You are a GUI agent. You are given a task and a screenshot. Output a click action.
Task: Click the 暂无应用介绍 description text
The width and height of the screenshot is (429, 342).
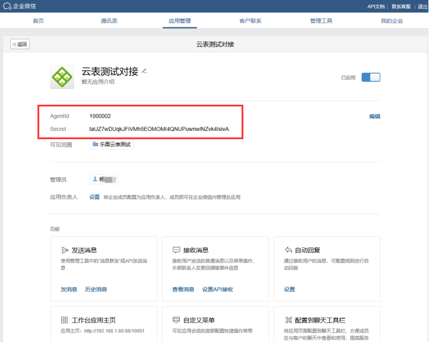98,82
